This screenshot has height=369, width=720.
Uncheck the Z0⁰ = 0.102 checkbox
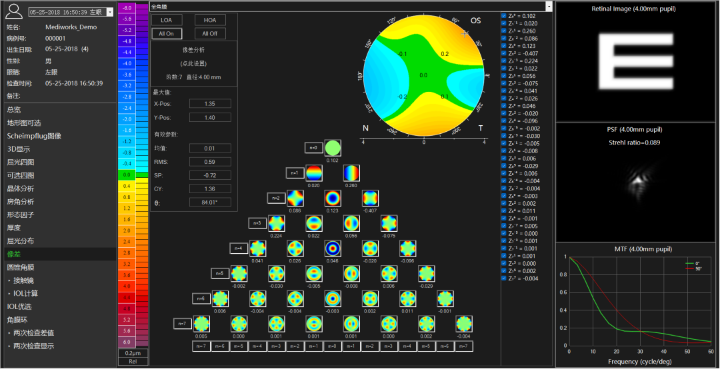[505, 16]
